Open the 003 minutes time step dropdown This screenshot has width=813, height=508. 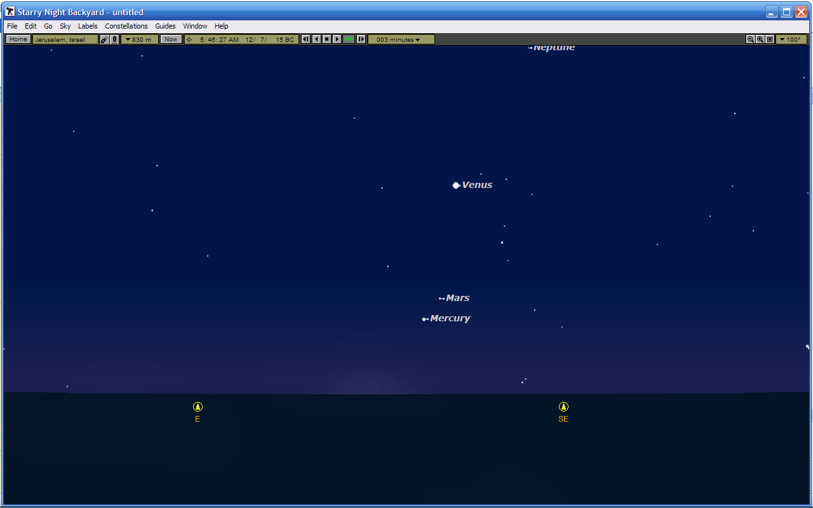[x=401, y=39]
